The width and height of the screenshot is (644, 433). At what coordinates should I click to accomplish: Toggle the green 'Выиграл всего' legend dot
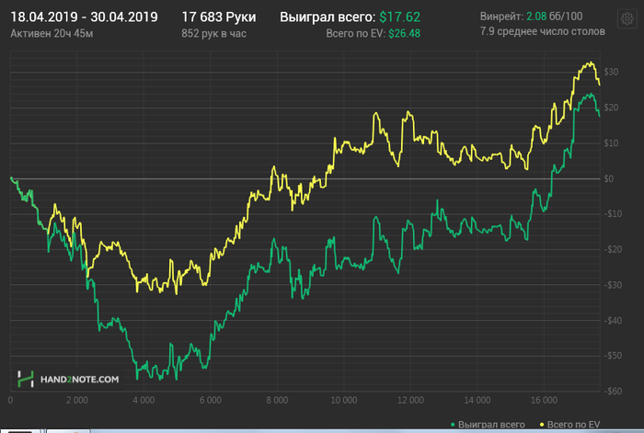click(x=453, y=425)
